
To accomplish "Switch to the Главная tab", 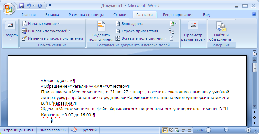I will pyautogui.click(x=29, y=15).
